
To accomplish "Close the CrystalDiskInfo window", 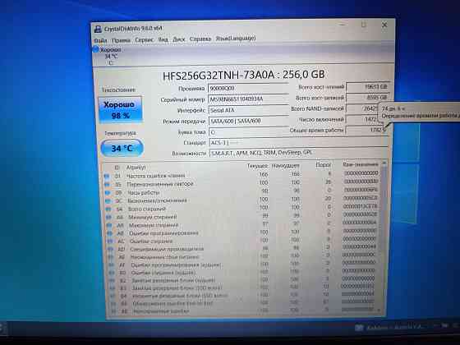I will (x=384, y=25).
